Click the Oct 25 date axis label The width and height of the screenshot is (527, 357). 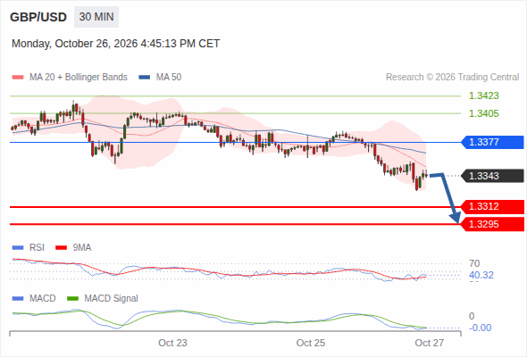[x=311, y=343]
